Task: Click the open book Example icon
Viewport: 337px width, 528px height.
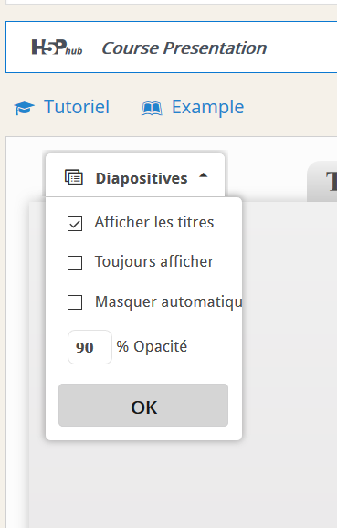Action: (x=152, y=108)
